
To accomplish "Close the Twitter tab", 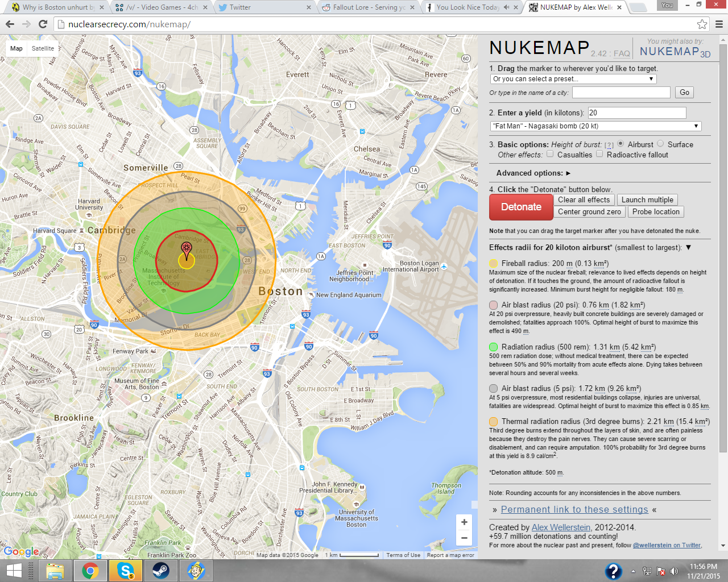I will tap(309, 7).
